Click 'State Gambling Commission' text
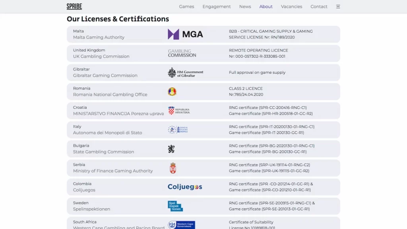 pos(104,152)
